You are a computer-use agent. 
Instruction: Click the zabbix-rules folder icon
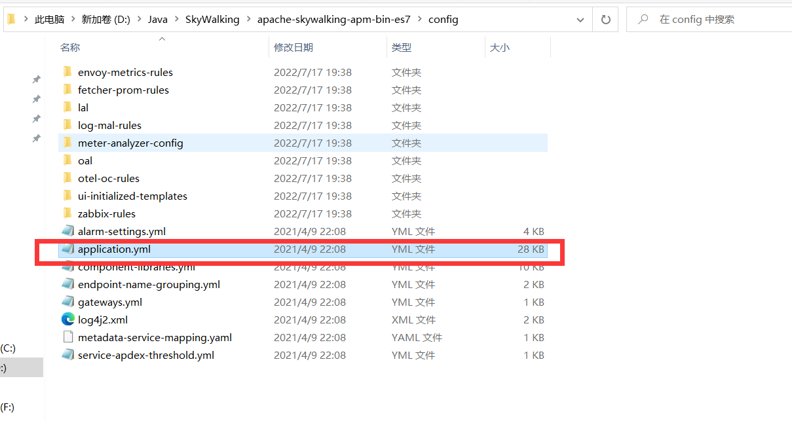pyautogui.click(x=67, y=213)
